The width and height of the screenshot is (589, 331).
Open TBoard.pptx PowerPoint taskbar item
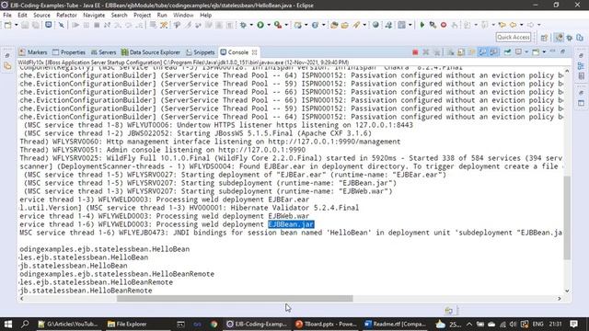pyautogui.click(x=326, y=324)
